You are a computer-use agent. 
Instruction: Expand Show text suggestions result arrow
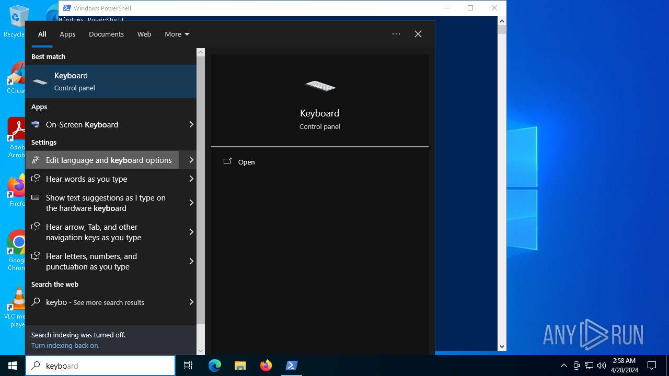coord(191,203)
